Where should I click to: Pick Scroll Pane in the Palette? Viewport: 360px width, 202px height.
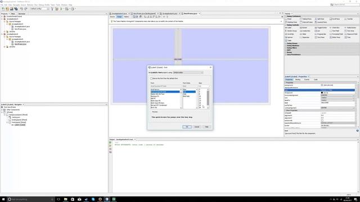pos(335,19)
